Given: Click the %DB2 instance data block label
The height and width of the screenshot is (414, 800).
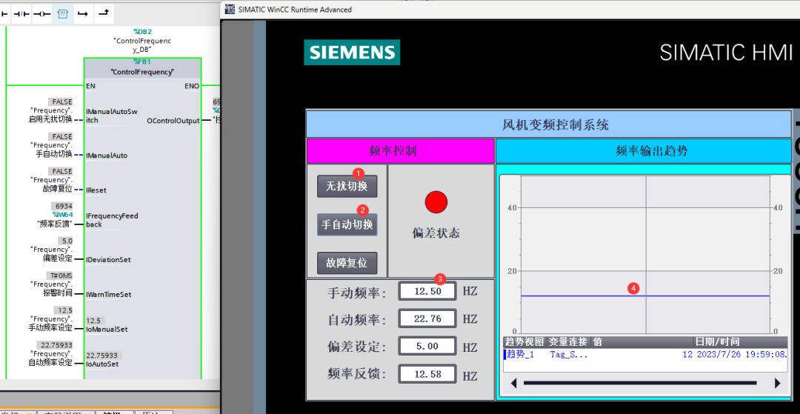Looking at the screenshot, I should click(x=142, y=32).
